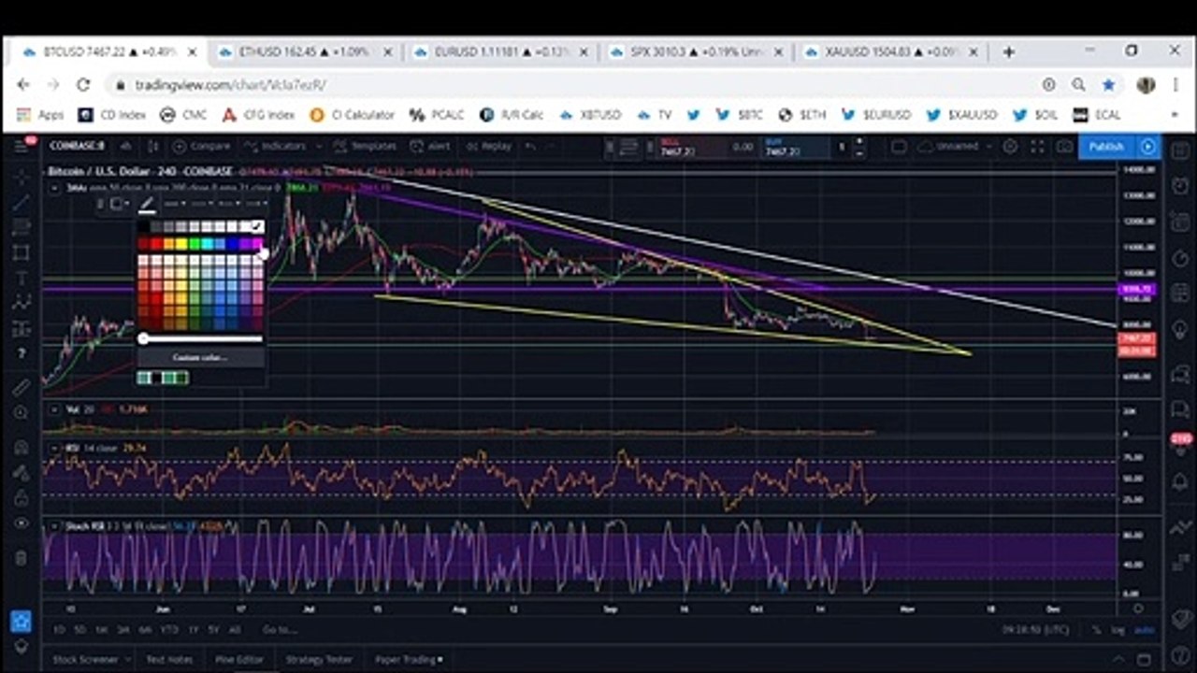
Task: Open the ECAL bookmark
Action: (1096, 115)
